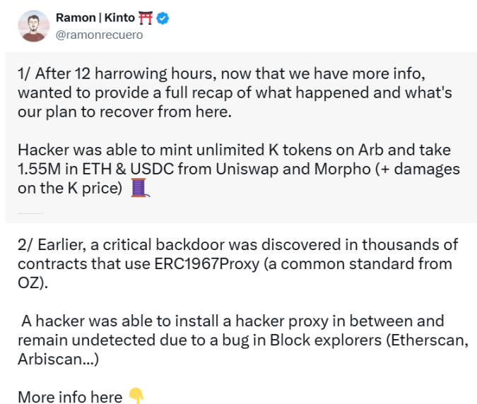Click the "Ramon | Kinto" display name
Viewport: 477px width, 404px height.
click(95, 18)
